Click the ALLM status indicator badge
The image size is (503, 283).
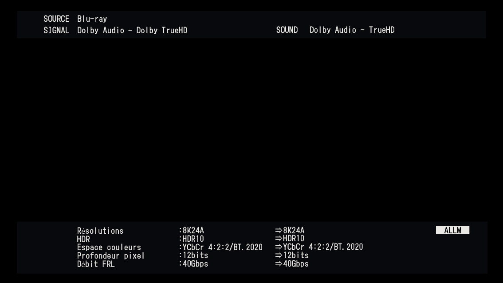tap(452, 230)
